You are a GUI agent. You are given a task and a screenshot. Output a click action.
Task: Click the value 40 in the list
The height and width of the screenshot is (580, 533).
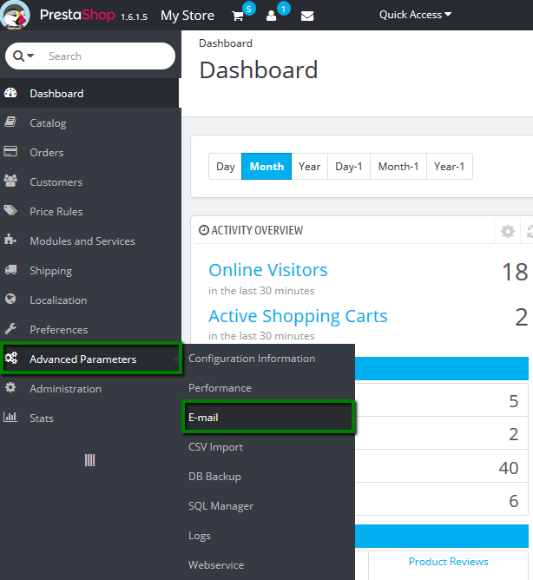509,468
